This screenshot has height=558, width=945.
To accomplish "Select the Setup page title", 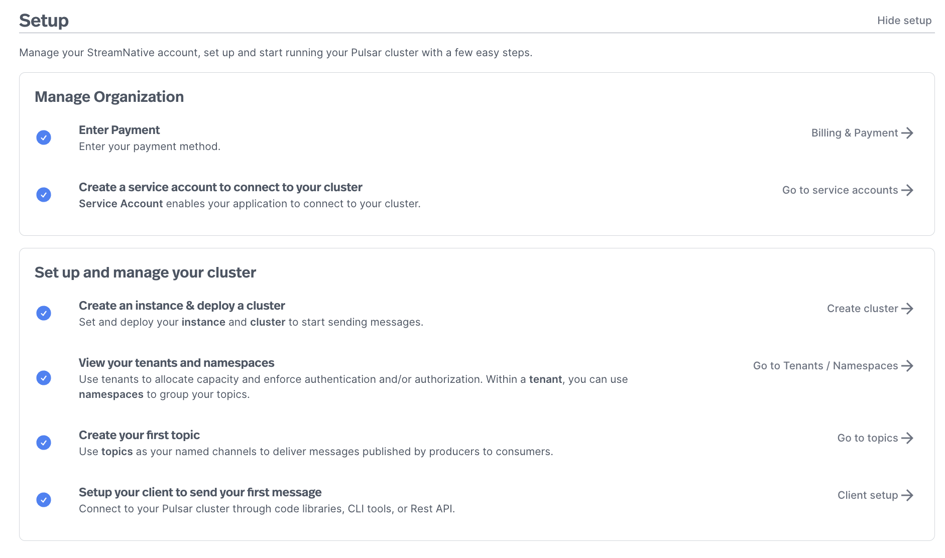I will (44, 21).
